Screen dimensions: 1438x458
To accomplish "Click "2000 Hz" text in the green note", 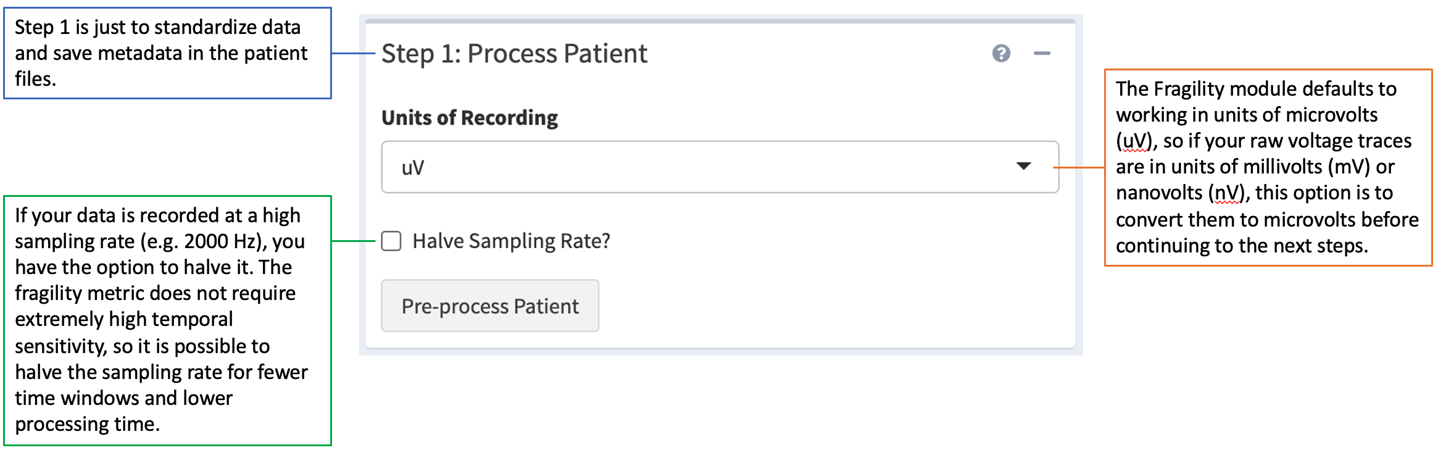I will pos(218,241).
